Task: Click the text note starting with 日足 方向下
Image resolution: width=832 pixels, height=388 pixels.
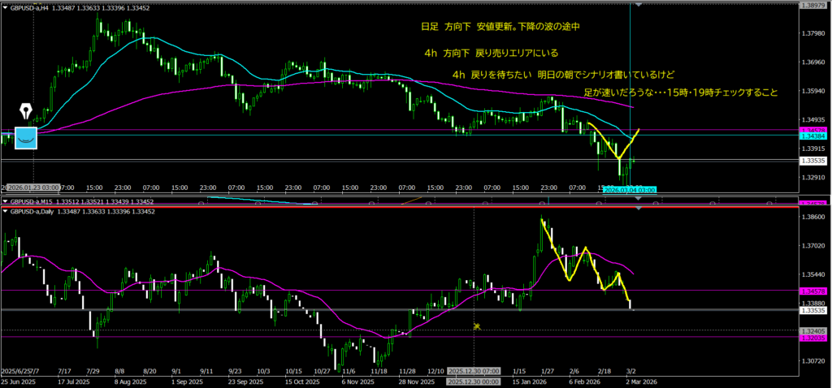Action: coord(500,27)
